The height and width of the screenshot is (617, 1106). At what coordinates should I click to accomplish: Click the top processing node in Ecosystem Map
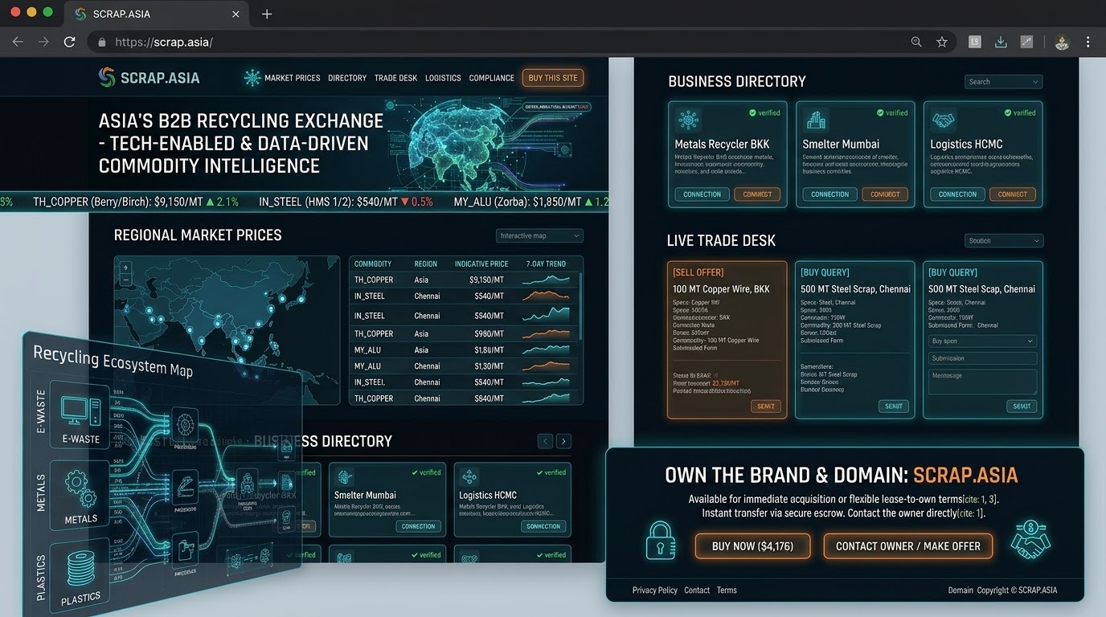click(185, 423)
